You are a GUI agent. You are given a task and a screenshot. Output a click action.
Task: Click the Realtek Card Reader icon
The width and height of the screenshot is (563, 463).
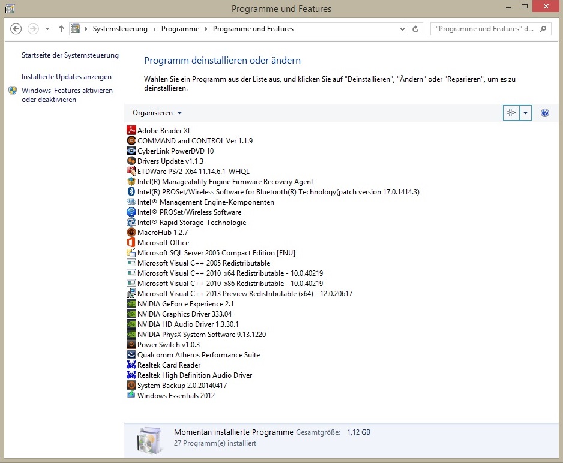(131, 365)
